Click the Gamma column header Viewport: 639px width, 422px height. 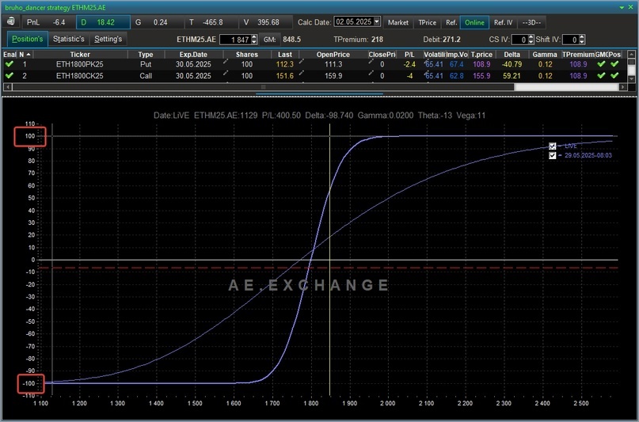click(545, 54)
